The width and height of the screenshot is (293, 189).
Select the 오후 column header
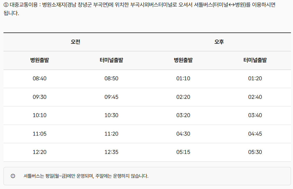tap(219, 42)
